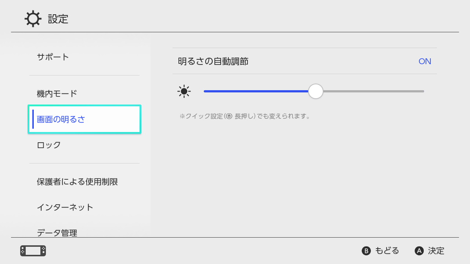
Task: Open データ管理 settings
Action: pos(57,232)
